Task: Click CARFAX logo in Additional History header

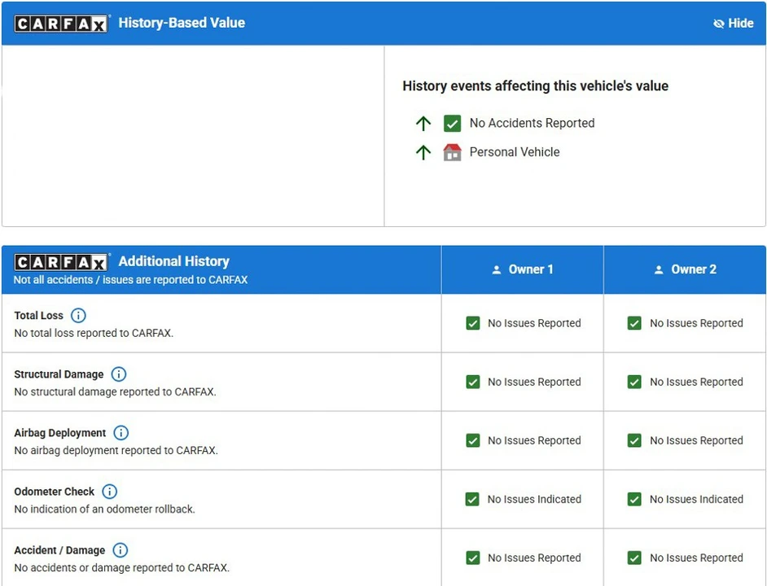Action: (61, 262)
